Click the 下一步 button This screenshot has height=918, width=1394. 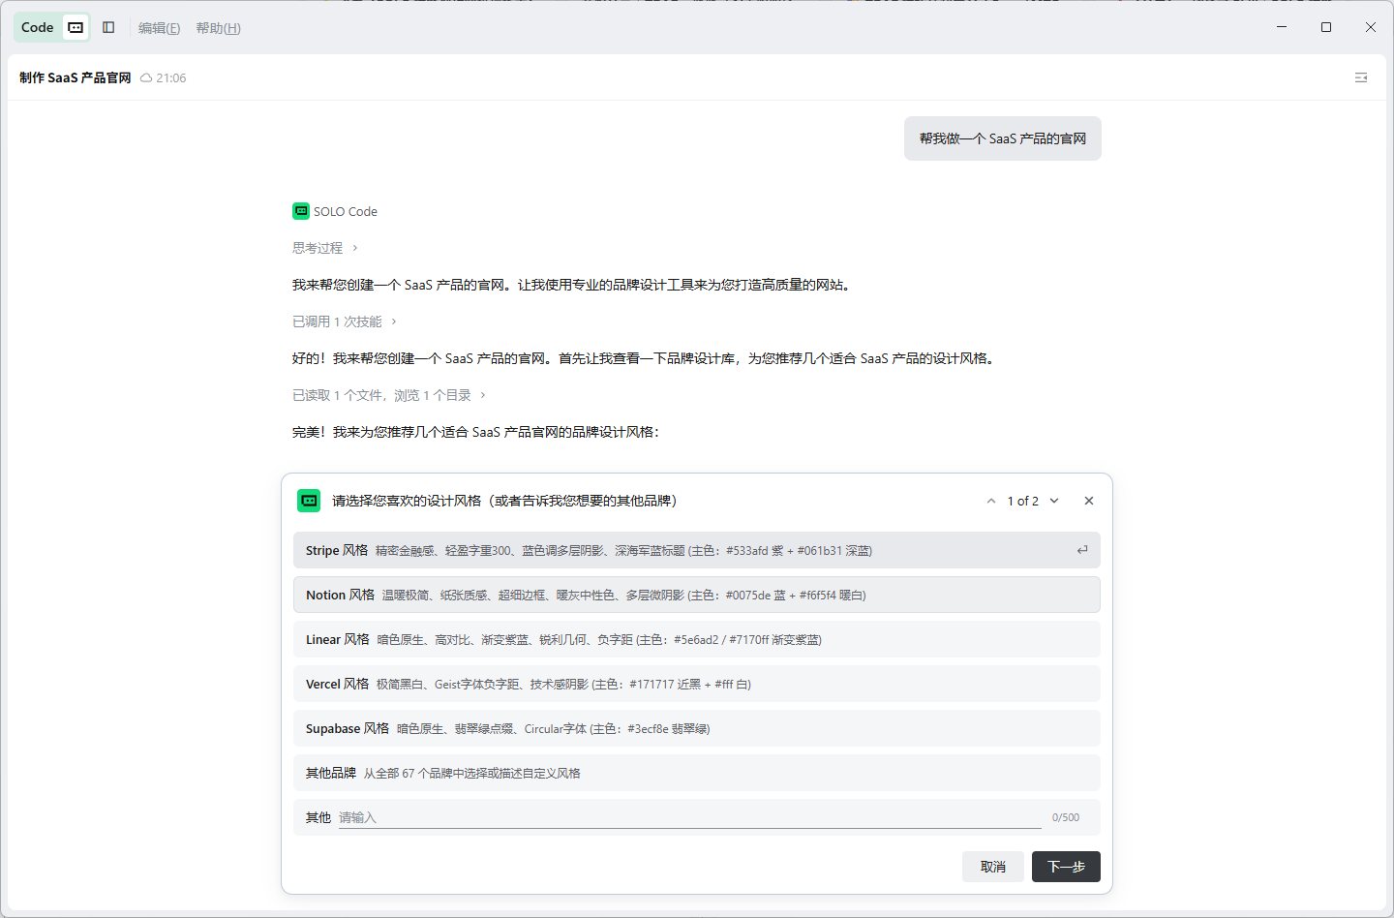click(1066, 867)
